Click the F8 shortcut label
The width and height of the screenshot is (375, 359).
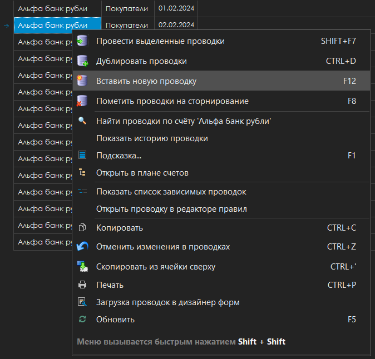coord(352,101)
